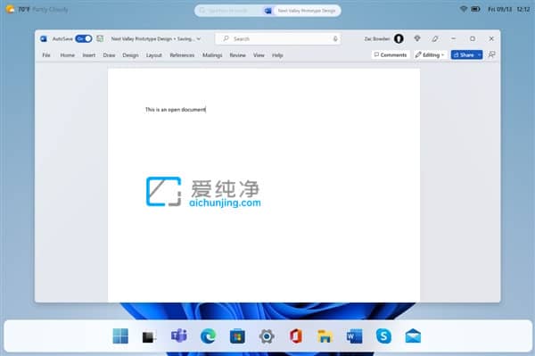
Task: Click the Word icon in taskbar
Action: (354, 336)
